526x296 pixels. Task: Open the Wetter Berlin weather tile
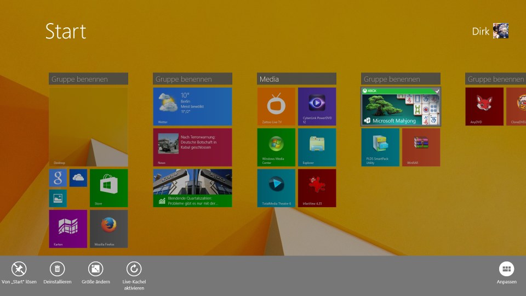tap(192, 106)
